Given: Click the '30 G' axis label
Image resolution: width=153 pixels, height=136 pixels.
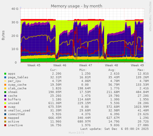Looking at the screenshot, I should (15, 22).
